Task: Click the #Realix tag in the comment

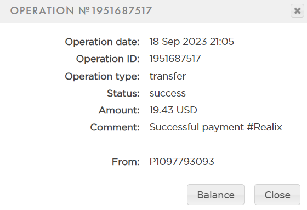Action: click(x=264, y=127)
